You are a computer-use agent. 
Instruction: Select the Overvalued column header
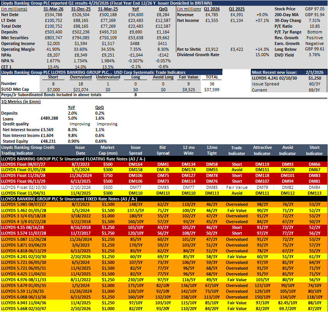[81, 77]
